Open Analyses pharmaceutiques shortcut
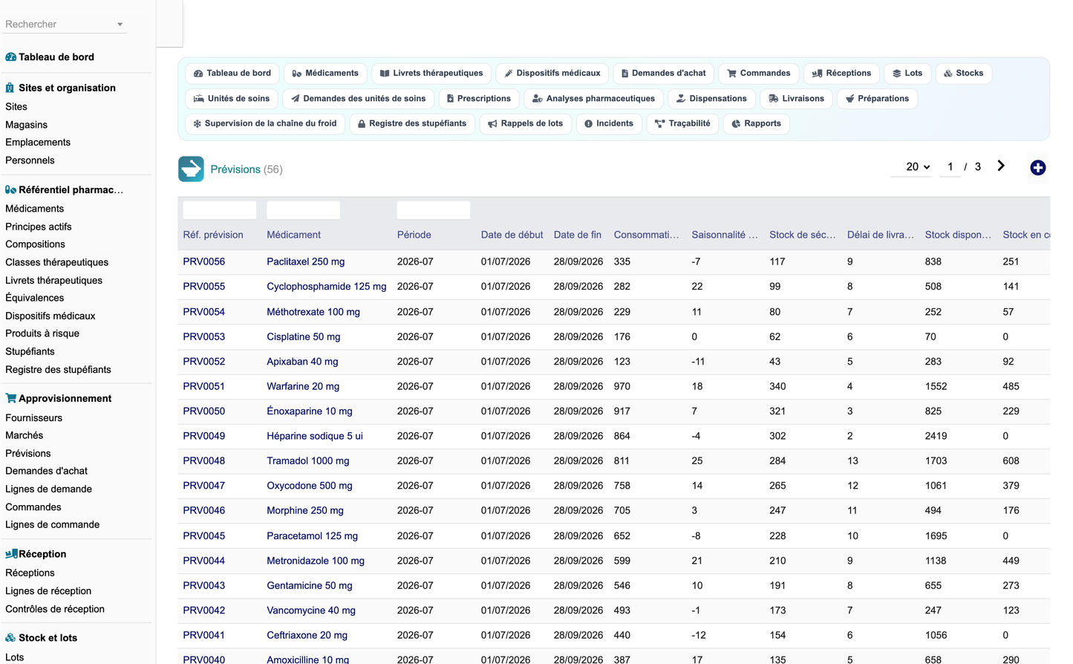Screen dimensions: 1073x664 pyautogui.click(x=594, y=99)
